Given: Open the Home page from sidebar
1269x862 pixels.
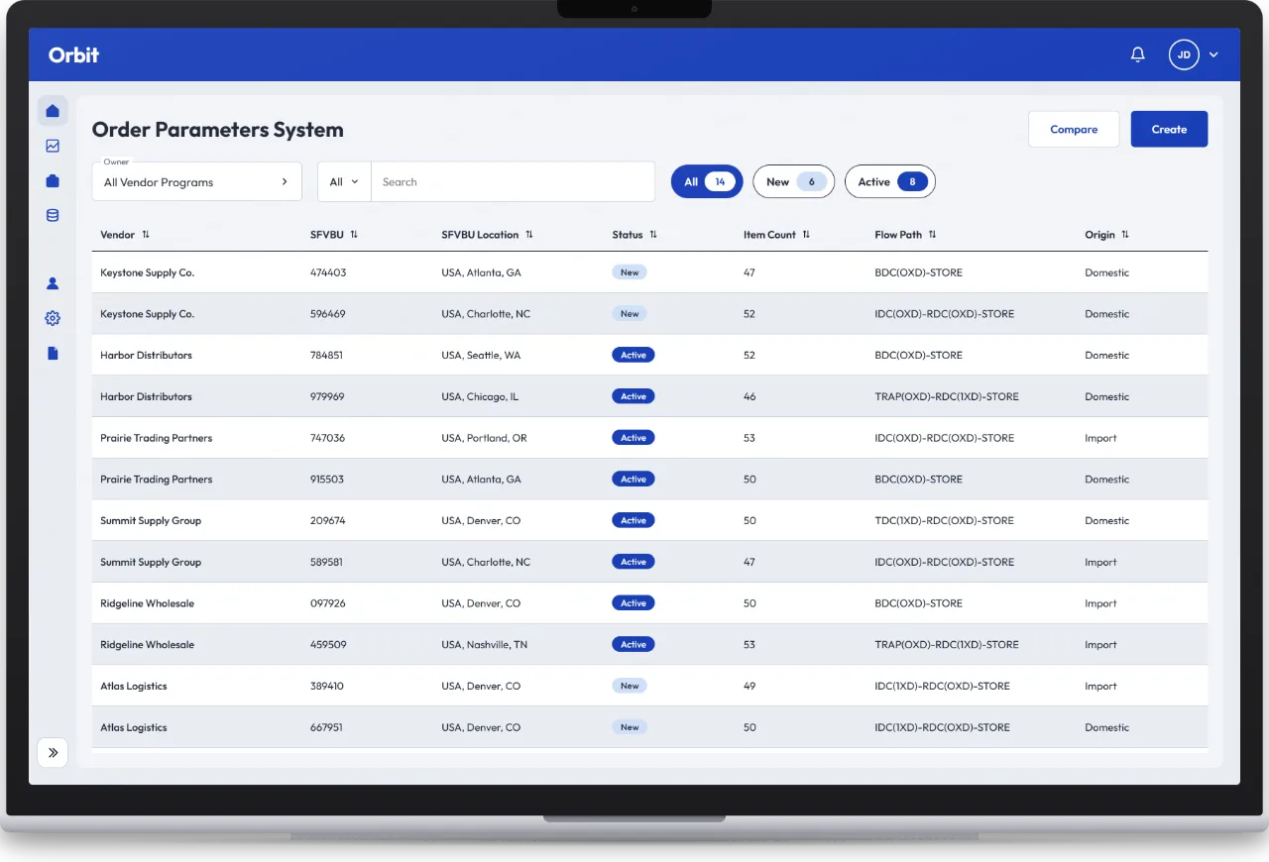Looking at the screenshot, I should (x=53, y=111).
